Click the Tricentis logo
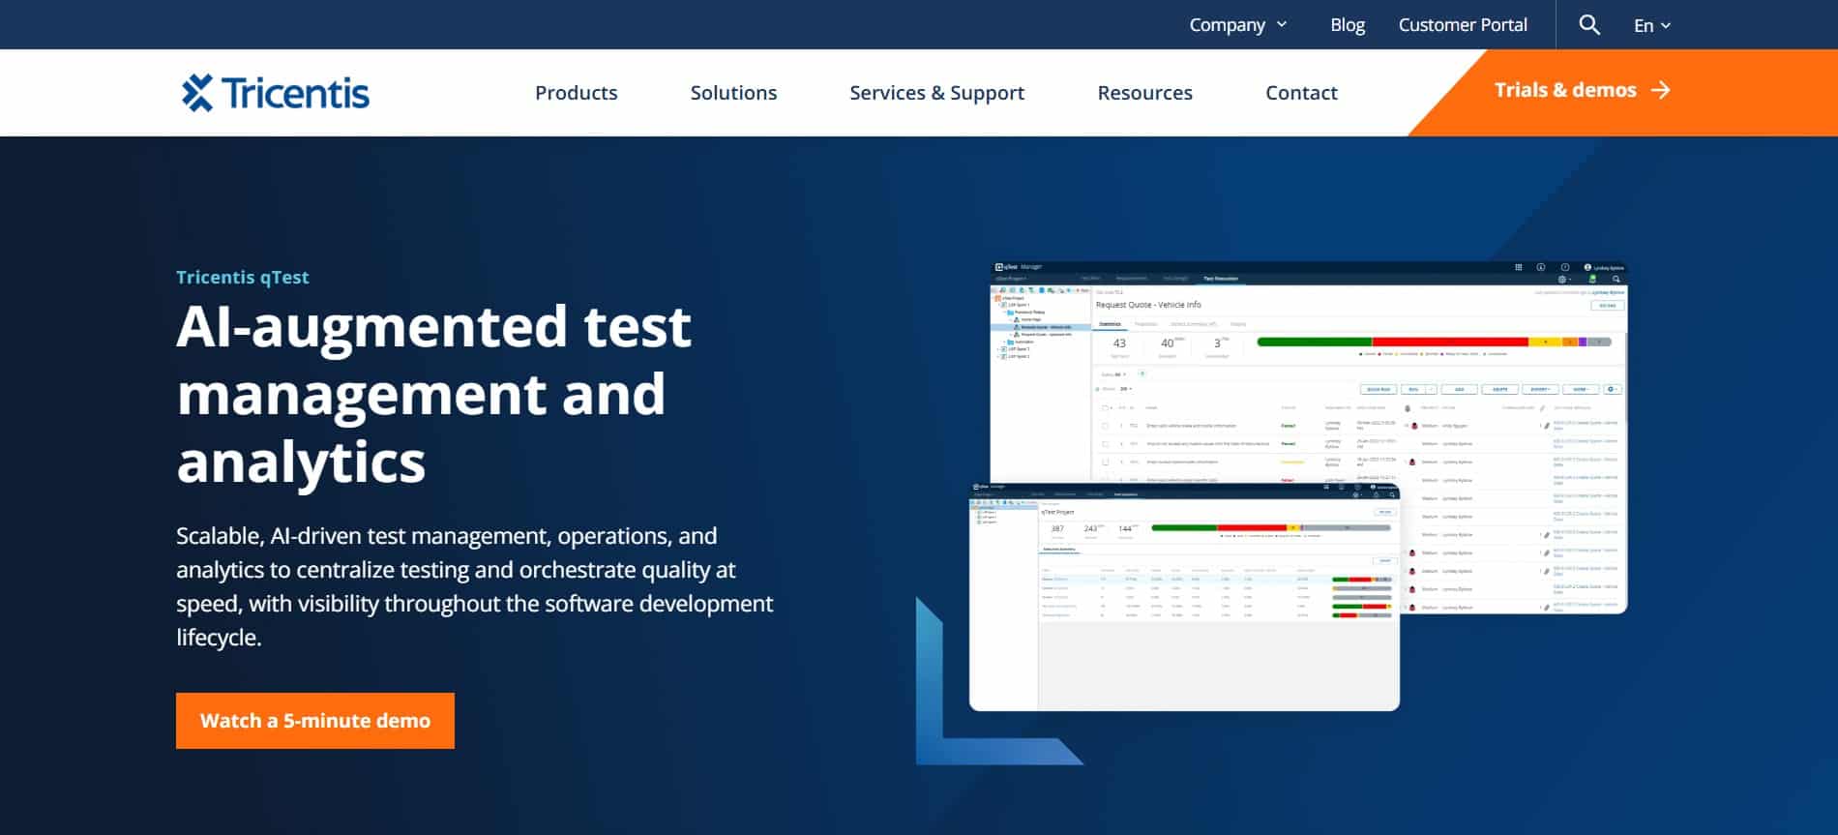 (276, 93)
